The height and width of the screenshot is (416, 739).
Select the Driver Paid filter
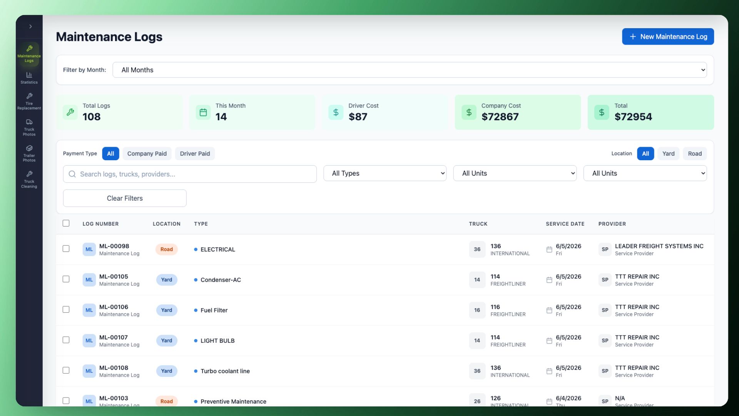click(x=195, y=153)
